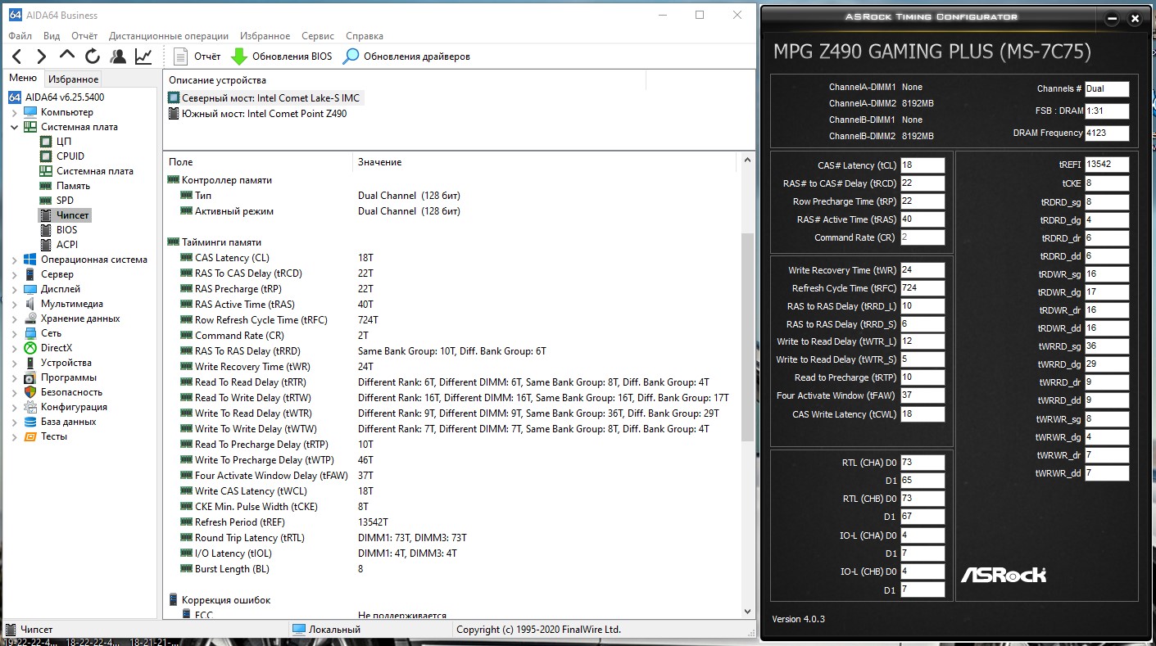Click the FSB : DRAM field showing 1:31
Viewport: 1156px width, 646px height.
pos(1107,111)
